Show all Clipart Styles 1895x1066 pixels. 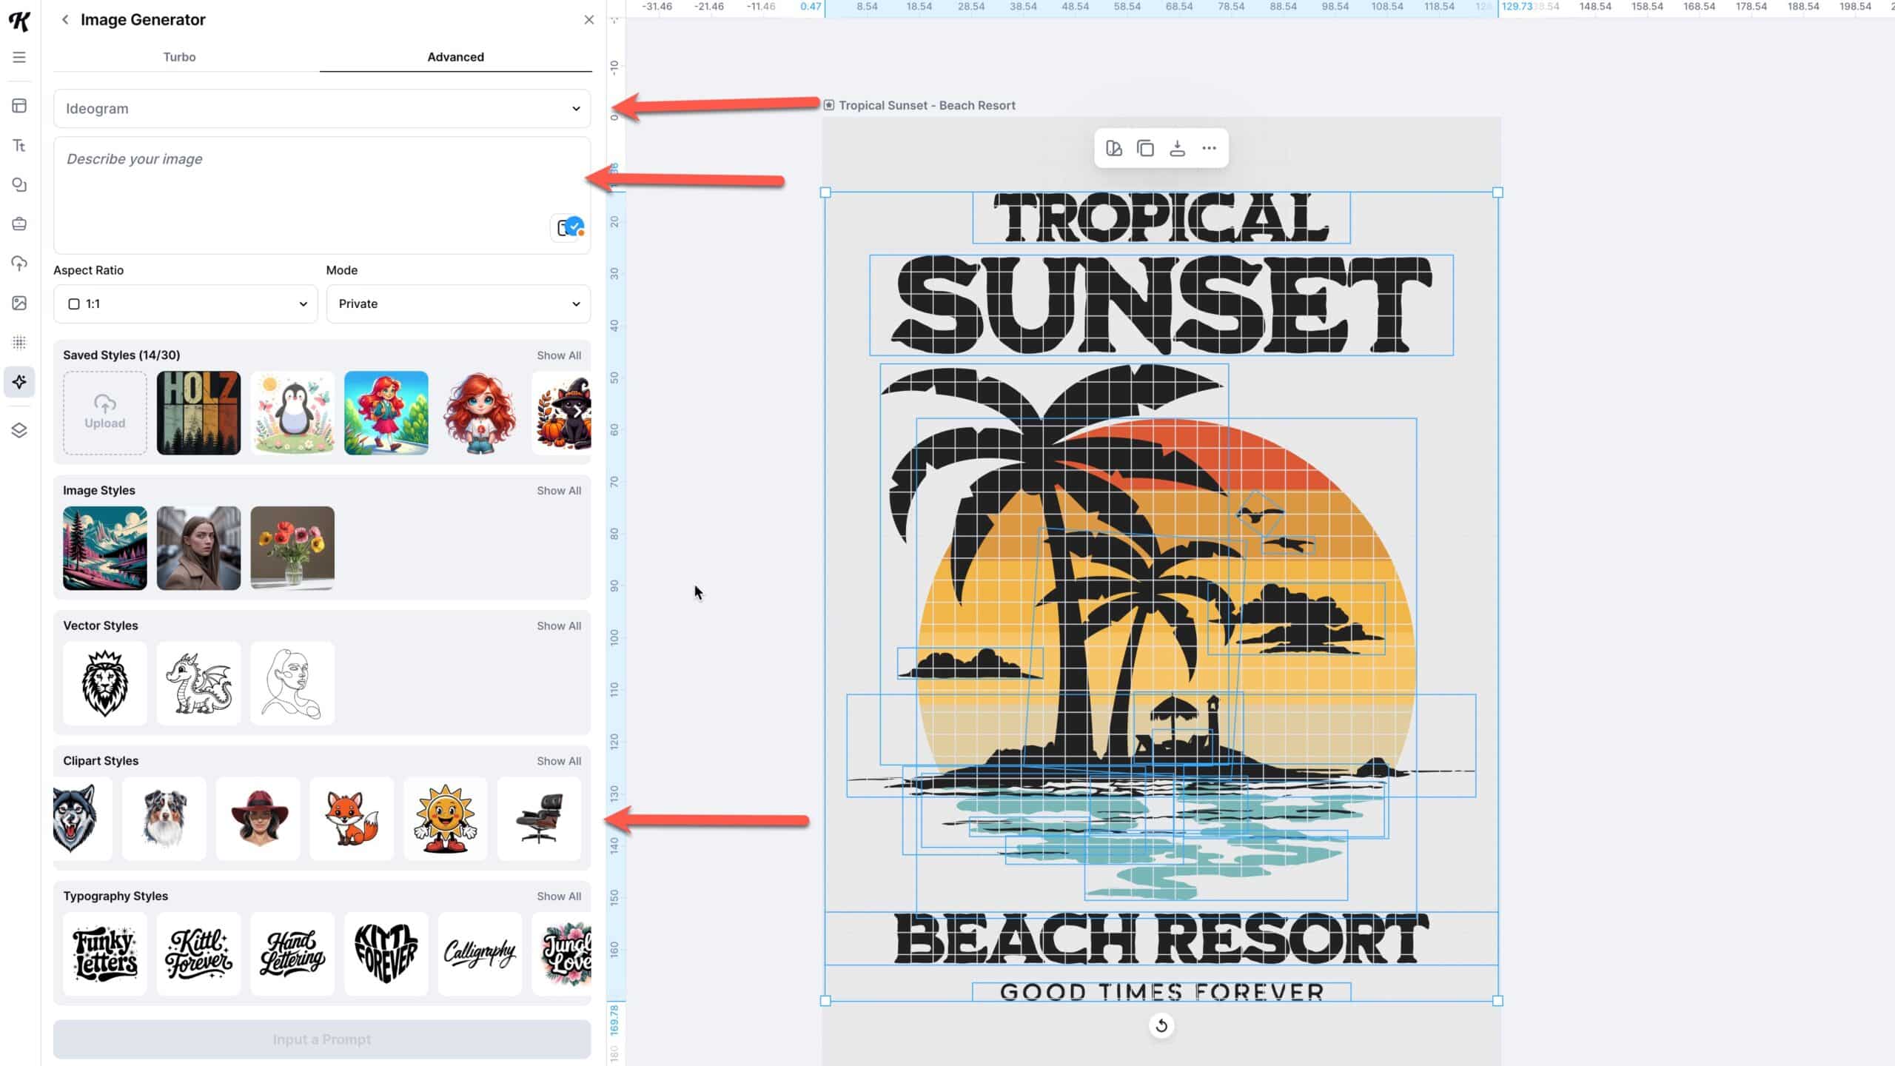559,761
